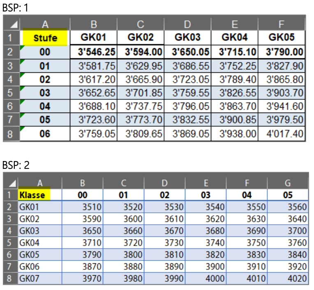Click the cell with value 4020
The width and height of the screenshot is (314, 290).
coord(288,279)
